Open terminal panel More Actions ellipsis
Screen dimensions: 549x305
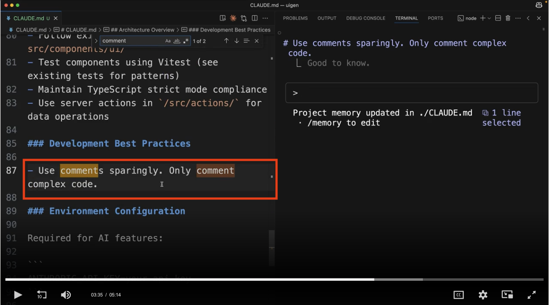coord(518,18)
